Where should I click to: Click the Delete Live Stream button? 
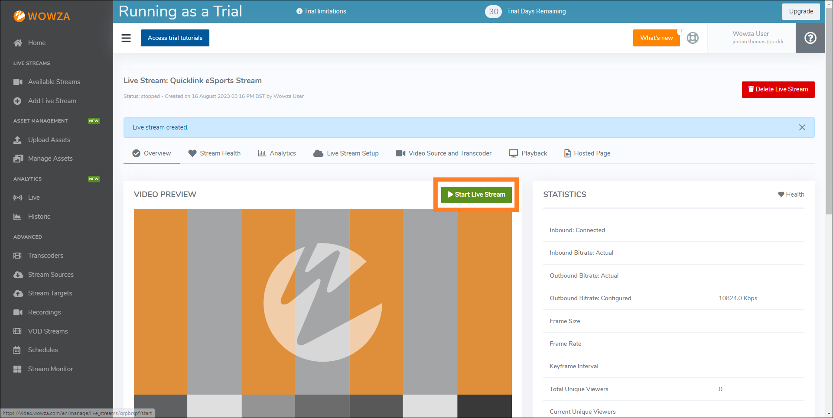(x=778, y=90)
